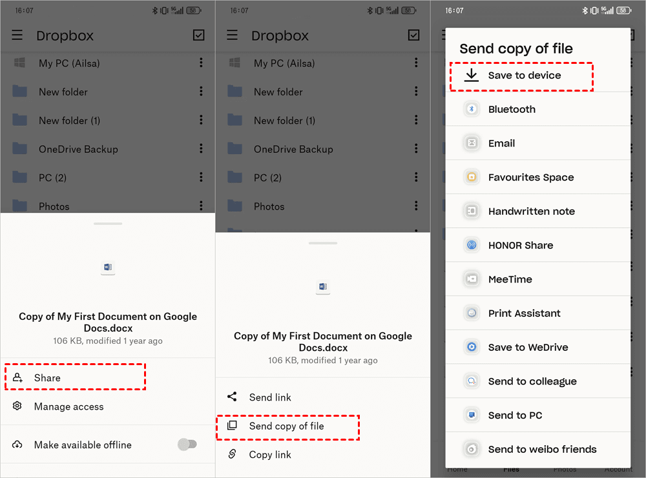Open more options for Photos in middle screen
Image resolution: width=646 pixels, height=478 pixels.
(416, 205)
